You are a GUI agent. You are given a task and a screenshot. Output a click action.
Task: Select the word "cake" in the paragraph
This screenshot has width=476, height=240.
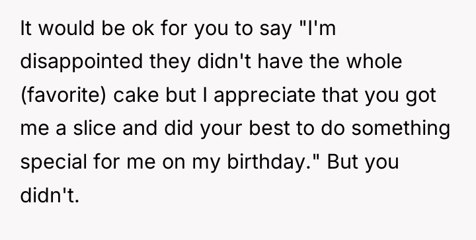tap(136, 95)
